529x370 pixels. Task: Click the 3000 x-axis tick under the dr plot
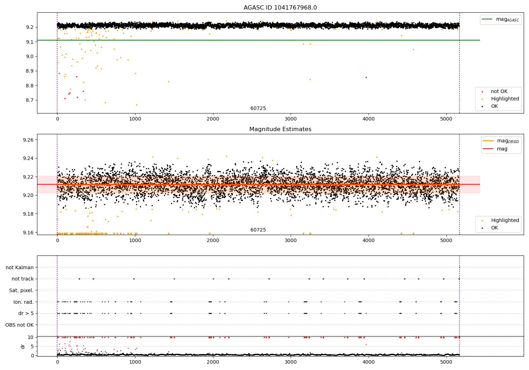(x=291, y=362)
